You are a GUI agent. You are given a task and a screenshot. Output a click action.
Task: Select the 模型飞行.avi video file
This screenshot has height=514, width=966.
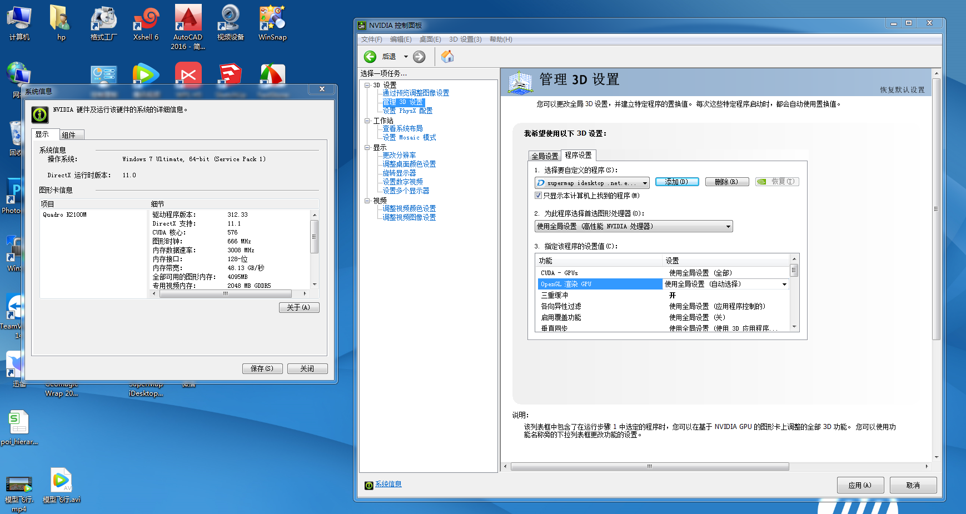[61, 485]
